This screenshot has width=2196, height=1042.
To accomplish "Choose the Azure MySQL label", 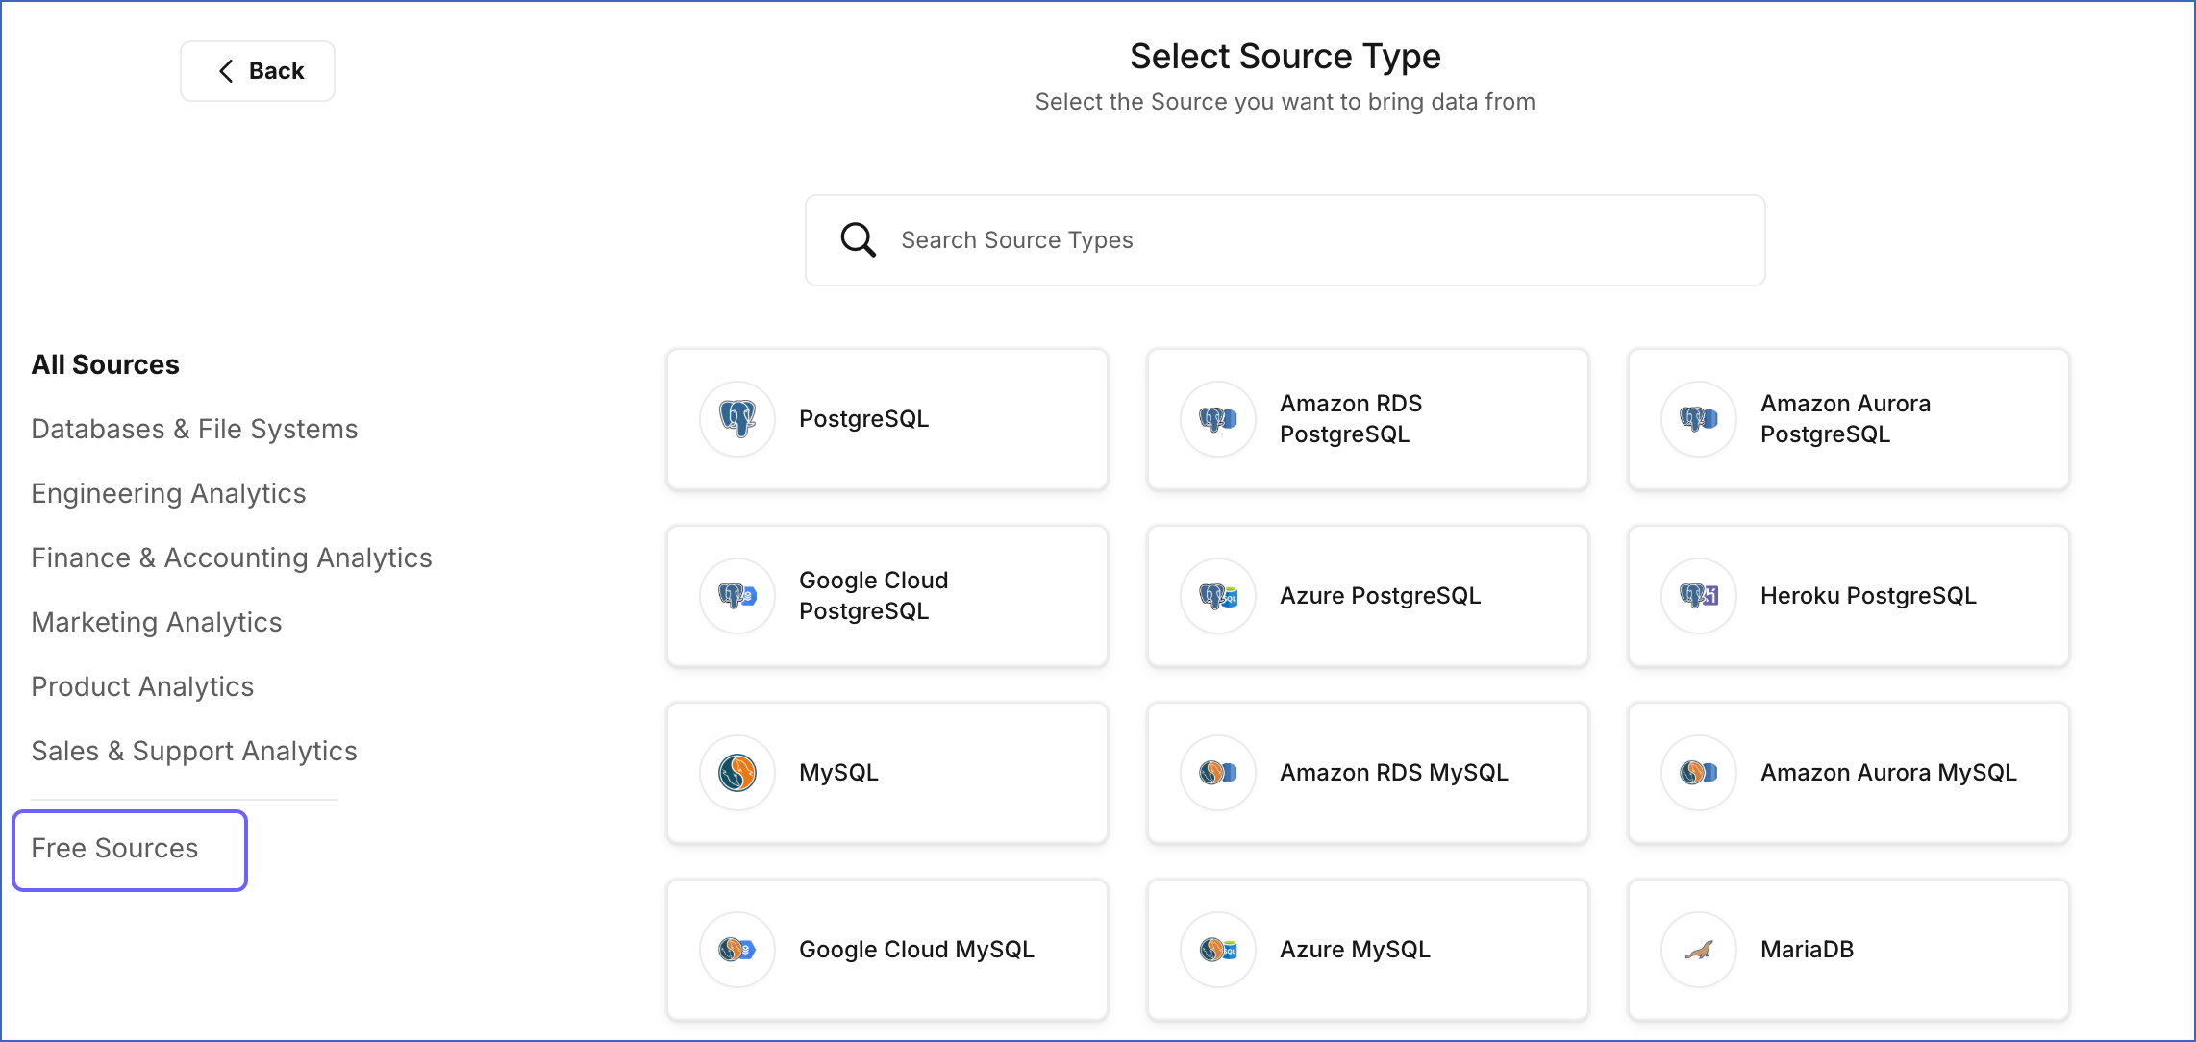I will click(x=1355, y=950).
